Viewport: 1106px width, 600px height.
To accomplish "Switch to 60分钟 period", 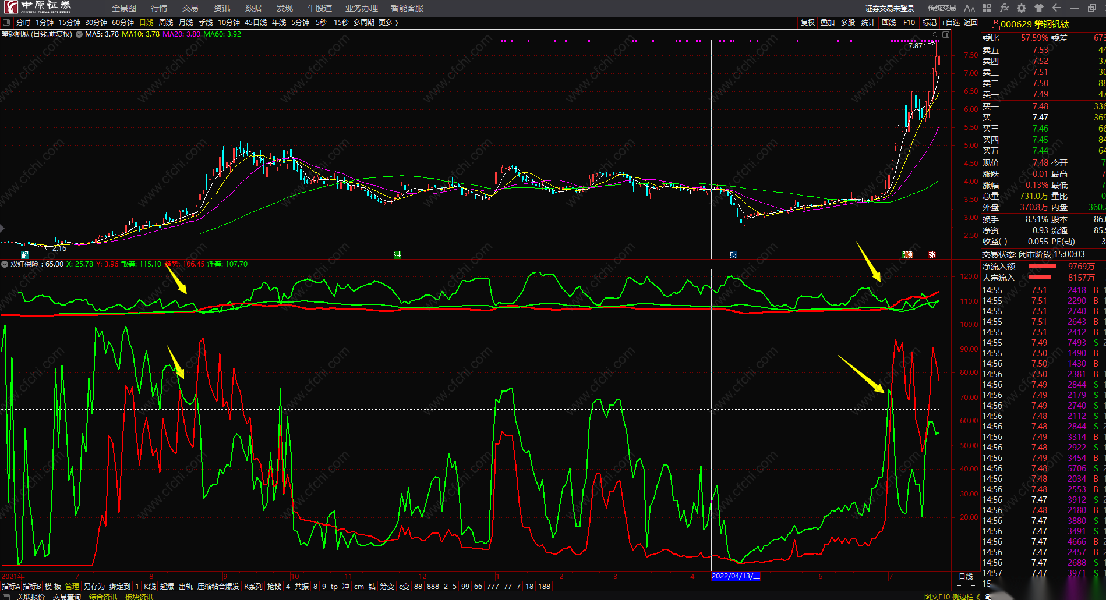I will pyautogui.click(x=123, y=23).
